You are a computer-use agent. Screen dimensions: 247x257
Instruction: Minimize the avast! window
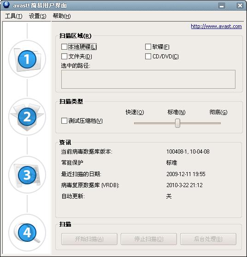pos(222,6)
